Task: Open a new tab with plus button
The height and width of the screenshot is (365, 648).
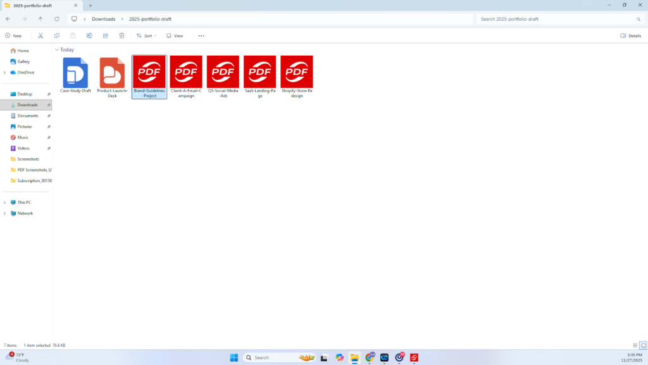Action: [90, 5]
